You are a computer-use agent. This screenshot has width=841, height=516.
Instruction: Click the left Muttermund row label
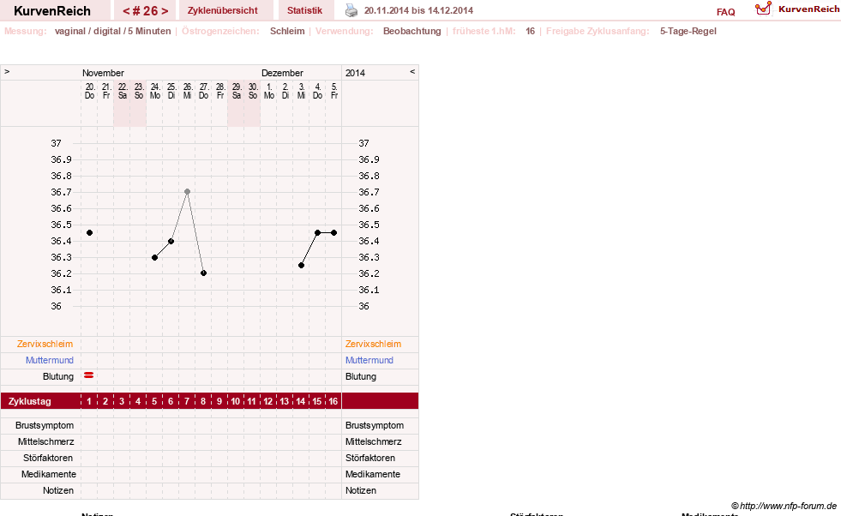coord(50,360)
